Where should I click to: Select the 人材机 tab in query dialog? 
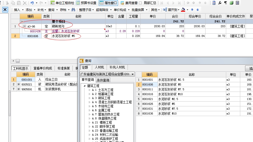pyautogui.click(x=99, y=67)
